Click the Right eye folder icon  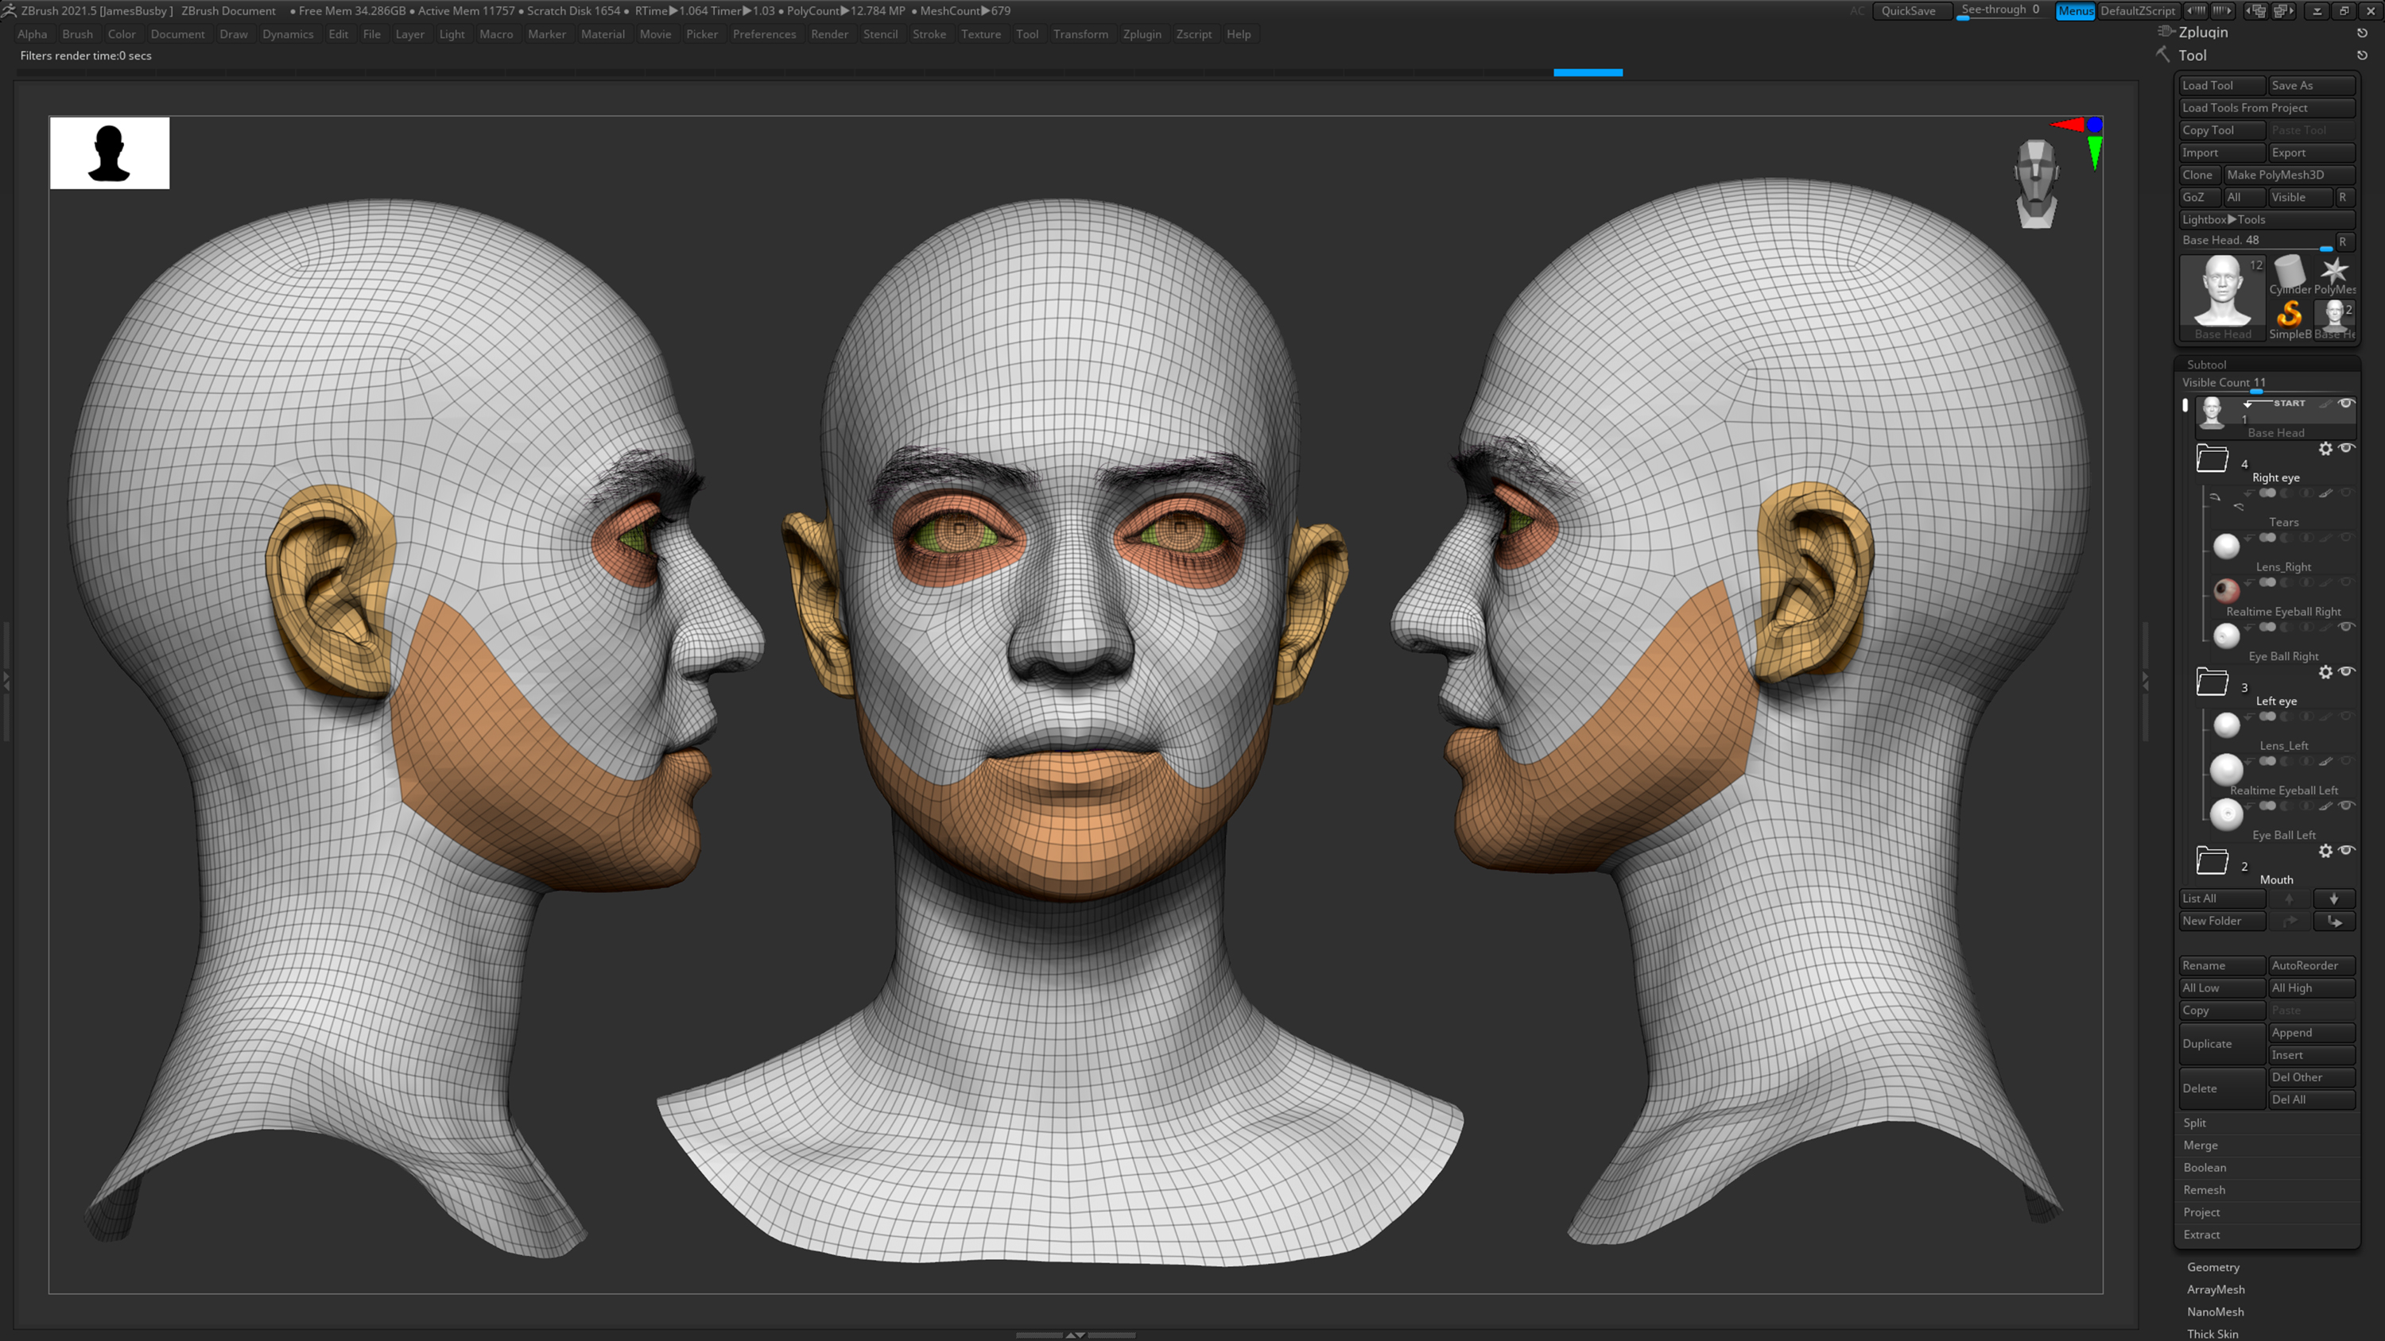coord(2212,457)
